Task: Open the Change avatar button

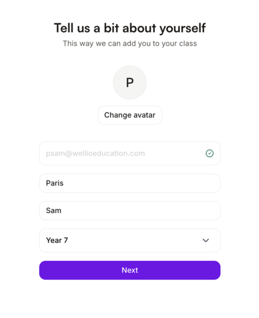Action: [130, 115]
